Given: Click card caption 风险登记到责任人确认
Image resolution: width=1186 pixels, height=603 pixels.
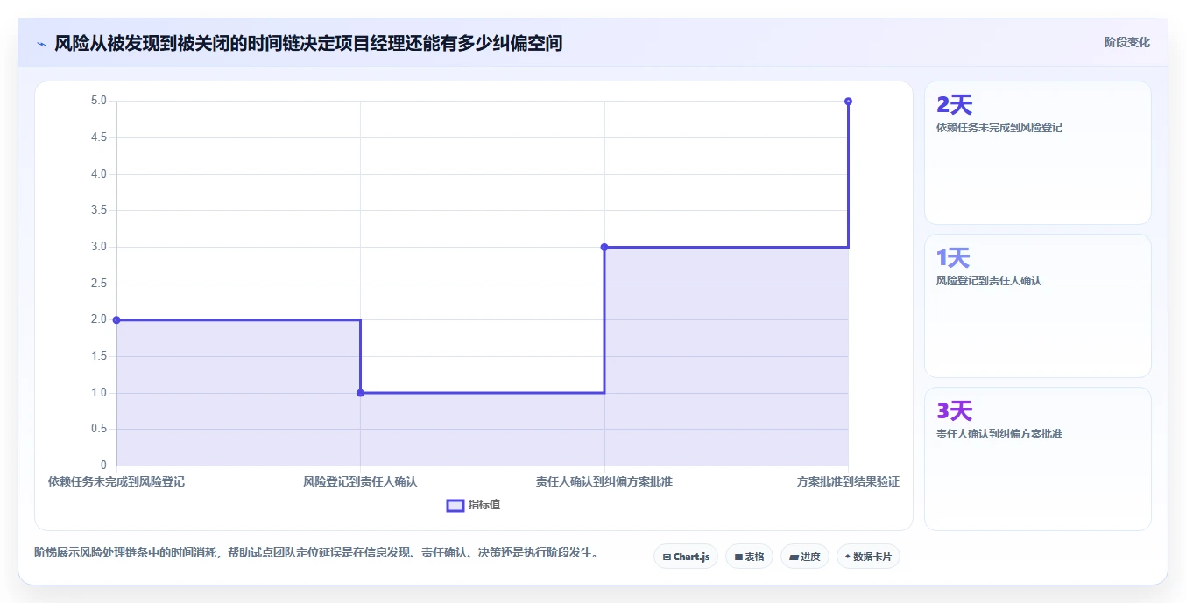Looking at the screenshot, I should coord(989,281).
